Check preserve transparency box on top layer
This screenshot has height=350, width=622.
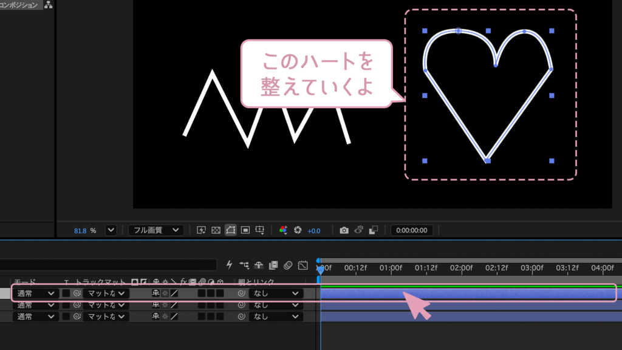pyautogui.click(x=66, y=293)
